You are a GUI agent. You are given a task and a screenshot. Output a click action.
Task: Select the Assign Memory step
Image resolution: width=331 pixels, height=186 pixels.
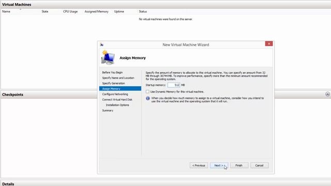120,88
